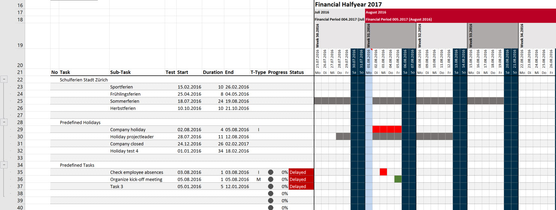Select row header 19
This screenshot has height=210, width=556.
click(20, 36)
